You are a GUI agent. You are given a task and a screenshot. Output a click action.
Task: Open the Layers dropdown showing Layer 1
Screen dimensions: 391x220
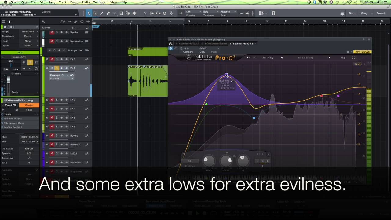point(30,46)
